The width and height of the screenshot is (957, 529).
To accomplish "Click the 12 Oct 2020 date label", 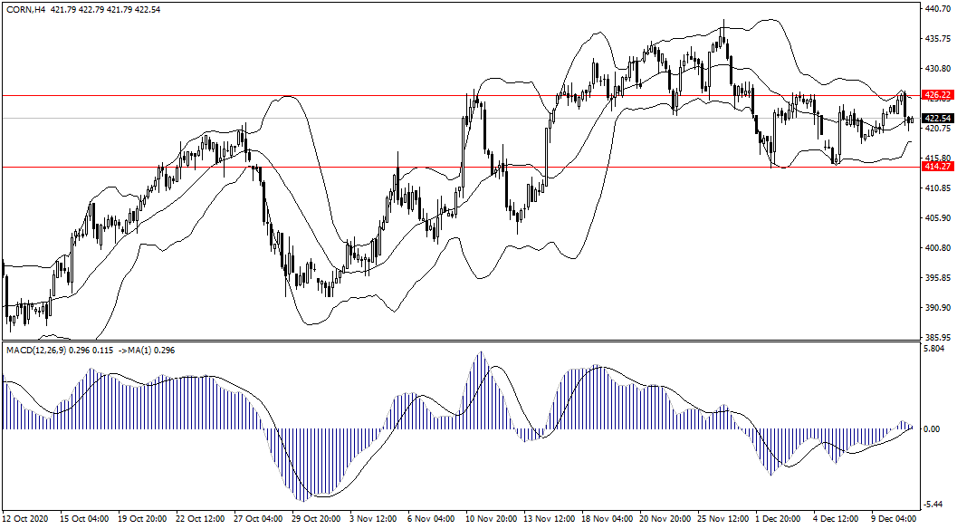I will pyautogui.click(x=24, y=519).
